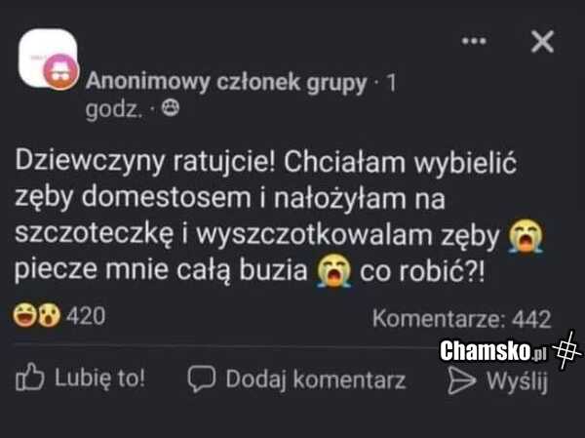Click the speech bubble comment icon

pos(202,378)
